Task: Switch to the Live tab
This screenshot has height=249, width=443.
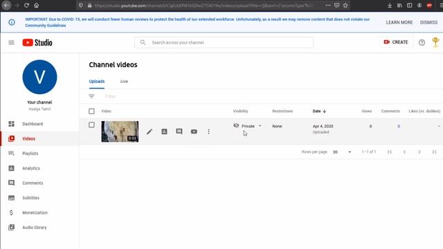Action: click(x=124, y=82)
